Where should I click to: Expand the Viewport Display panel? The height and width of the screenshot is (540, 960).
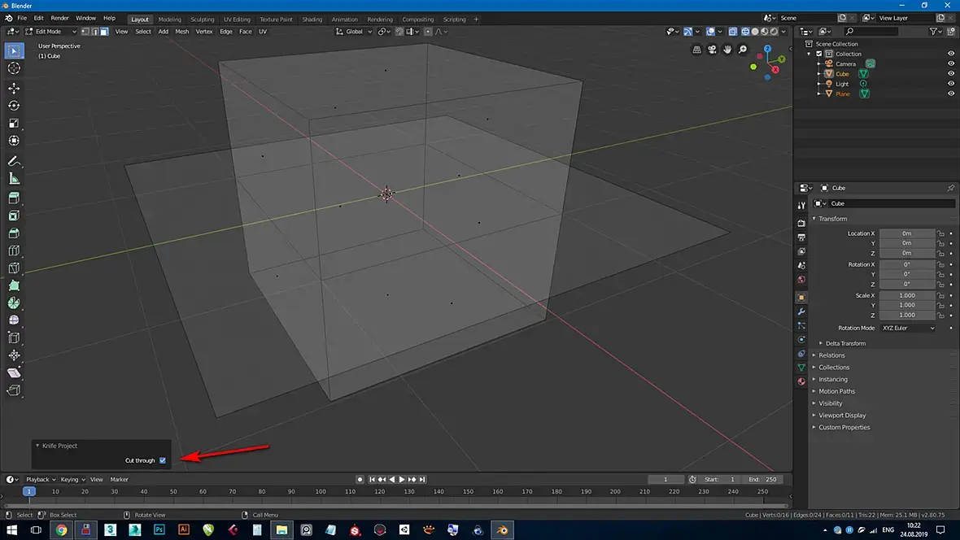[844, 416]
